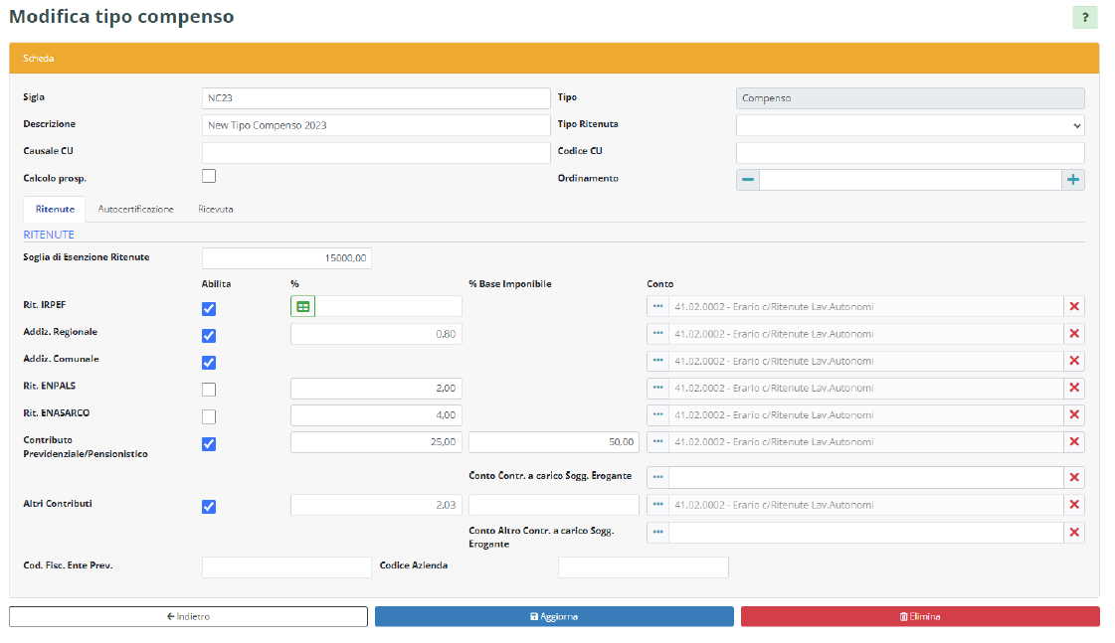Go back with the Indietro button
This screenshot has width=1115, height=643.
point(188,617)
